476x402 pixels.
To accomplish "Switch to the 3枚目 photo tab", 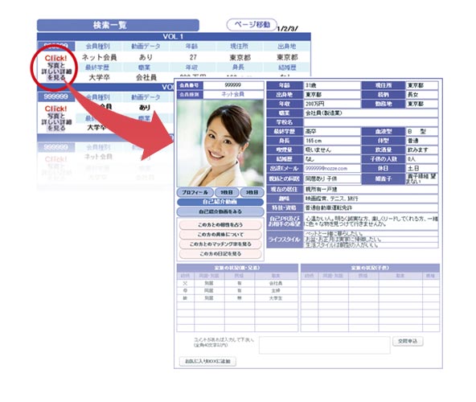I will (x=252, y=192).
